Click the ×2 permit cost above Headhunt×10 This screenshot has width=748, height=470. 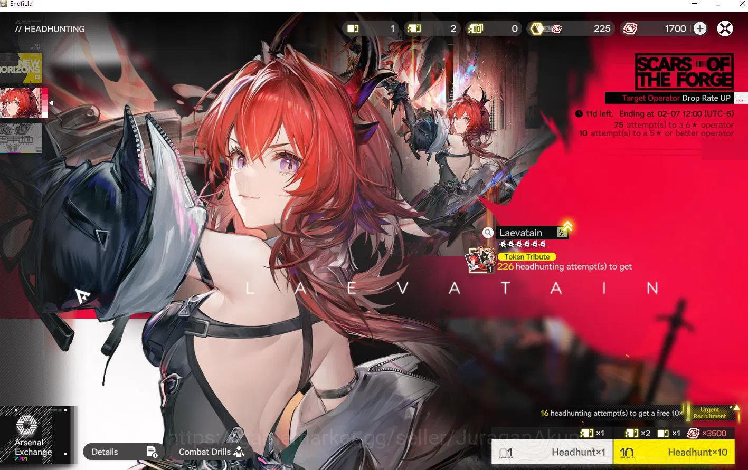click(638, 433)
